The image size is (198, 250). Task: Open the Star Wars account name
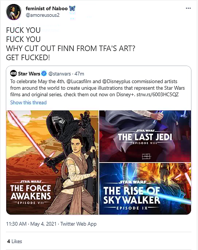point(29,74)
